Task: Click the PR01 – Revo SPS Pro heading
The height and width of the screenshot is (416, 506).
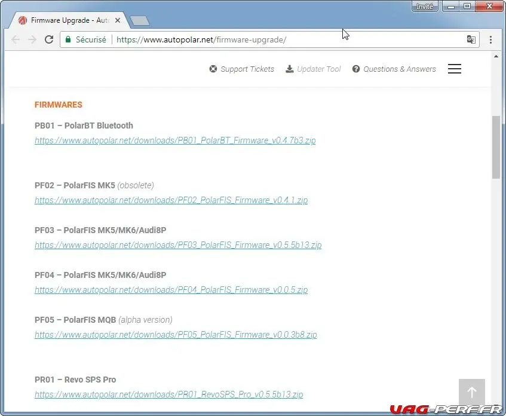Action: pyautogui.click(x=75, y=380)
